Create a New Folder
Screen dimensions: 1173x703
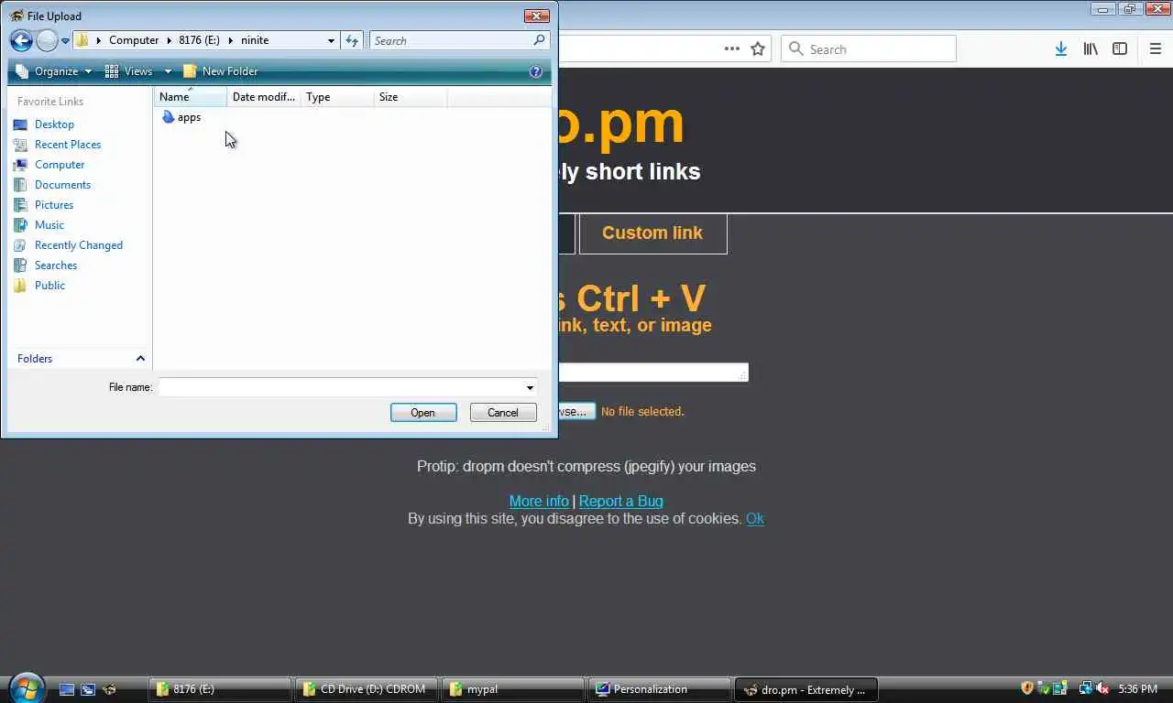point(220,71)
